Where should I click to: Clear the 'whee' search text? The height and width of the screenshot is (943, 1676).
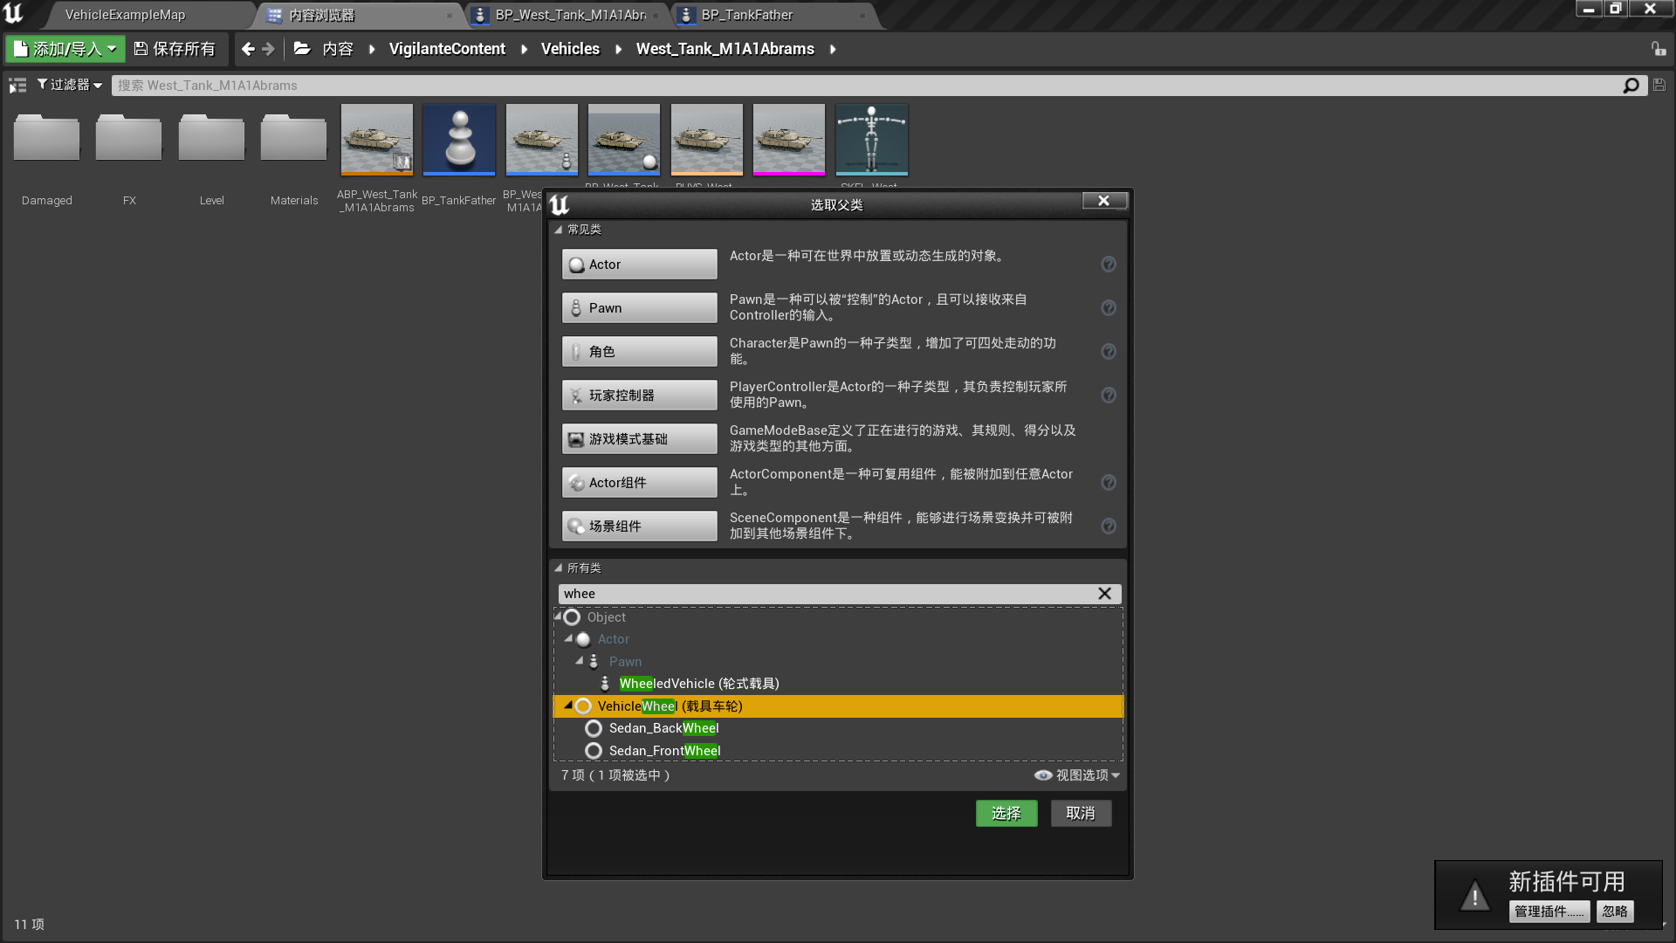(1104, 594)
